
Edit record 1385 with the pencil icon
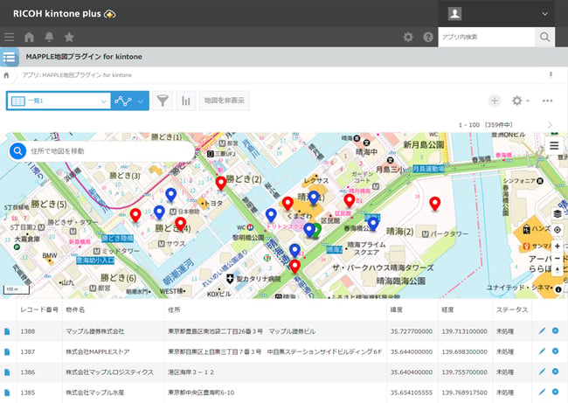tap(542, 392)
